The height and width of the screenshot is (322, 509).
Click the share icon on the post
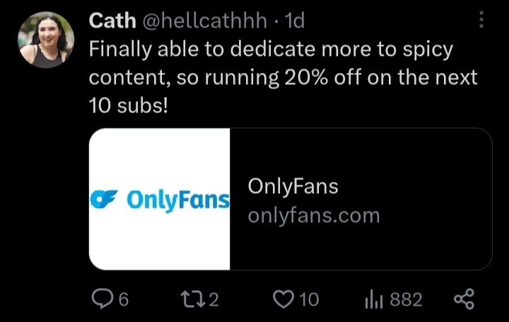coord(464,300)
